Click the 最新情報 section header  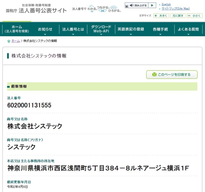click(102, 86)
